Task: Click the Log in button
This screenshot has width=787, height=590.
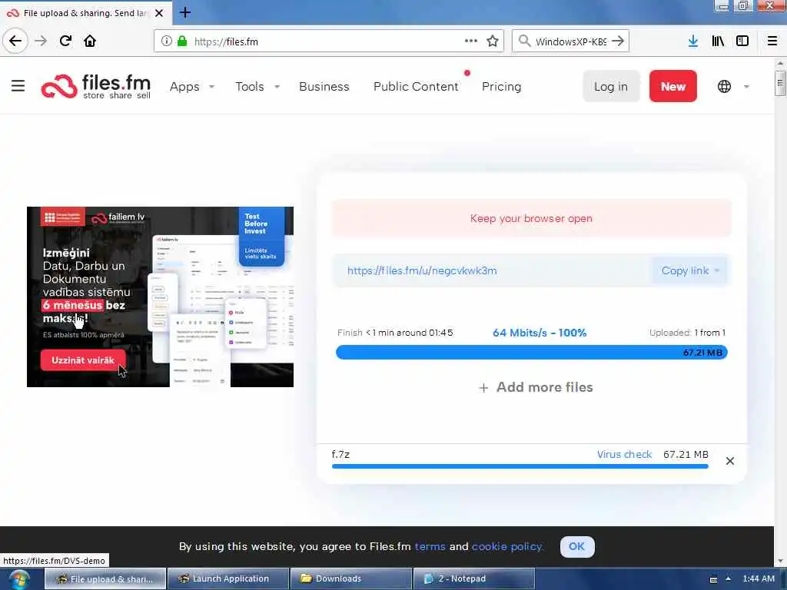Action: click(611, 86)
